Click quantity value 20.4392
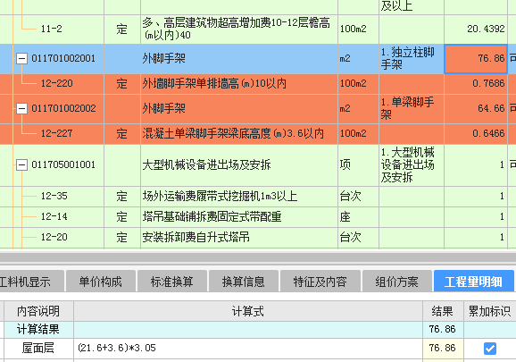The height and width of the screenshot is (362, 516). [486, 29]
